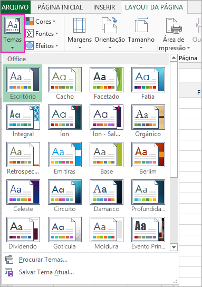Open the INSERIR ribbon tab

(x=104, y=7)
